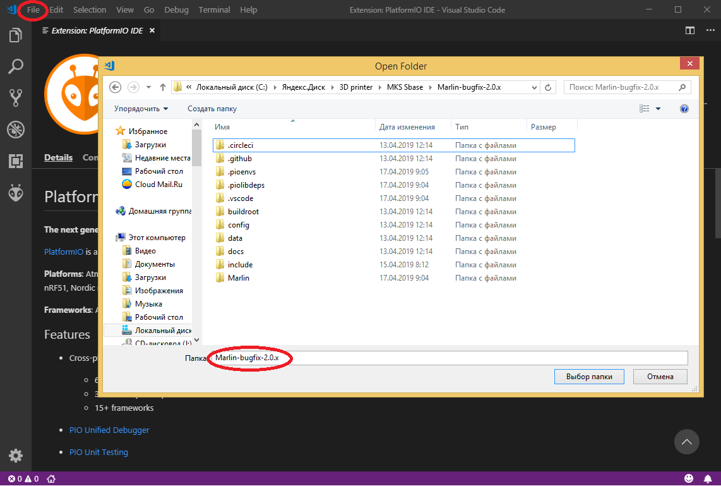The image size is (721, 486).
Task: Click the errors and warnings status indicator
Action: 23,478
